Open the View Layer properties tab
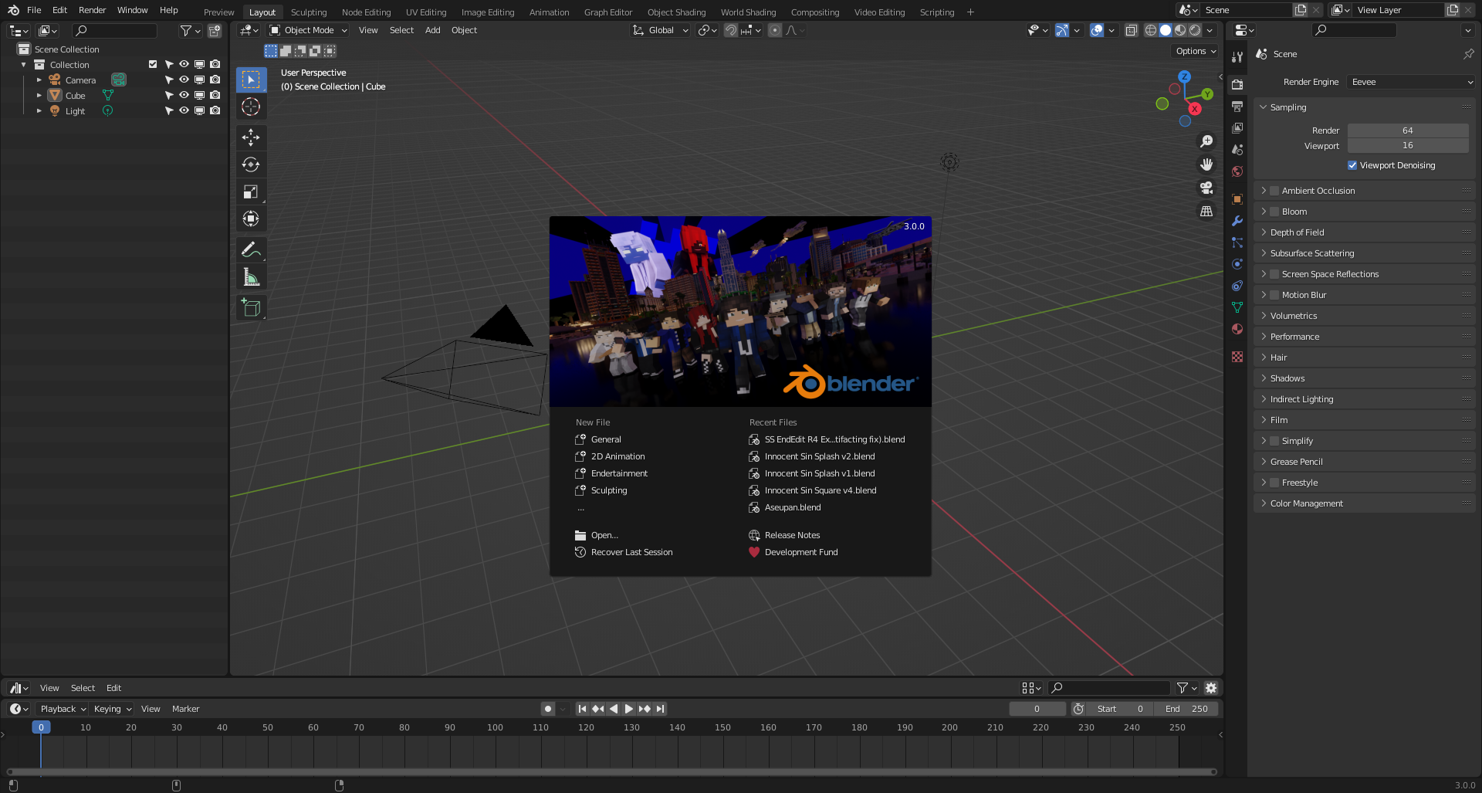Screen dimensions: 1482x793 pyautogui.click(x=1237, y=128)
